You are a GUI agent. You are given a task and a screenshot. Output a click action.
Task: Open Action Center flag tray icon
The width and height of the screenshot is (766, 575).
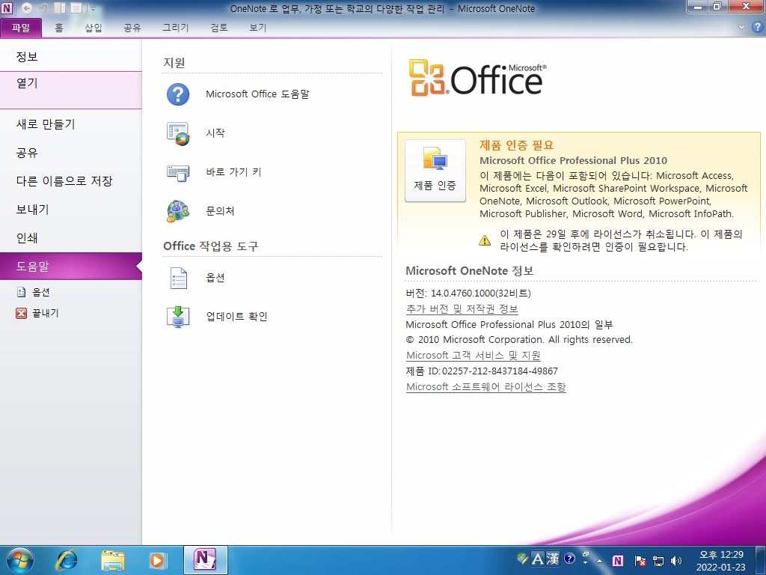pyautogui.click(x=640, y=560)
